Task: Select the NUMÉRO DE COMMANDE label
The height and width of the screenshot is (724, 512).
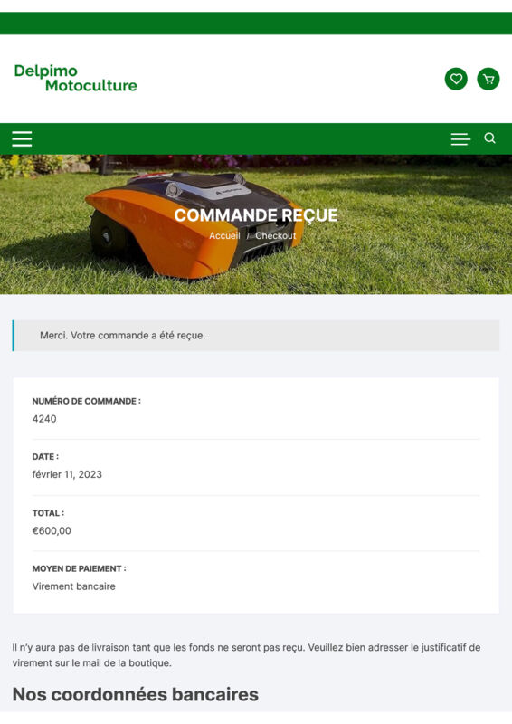Action: [x=86, y=401]
